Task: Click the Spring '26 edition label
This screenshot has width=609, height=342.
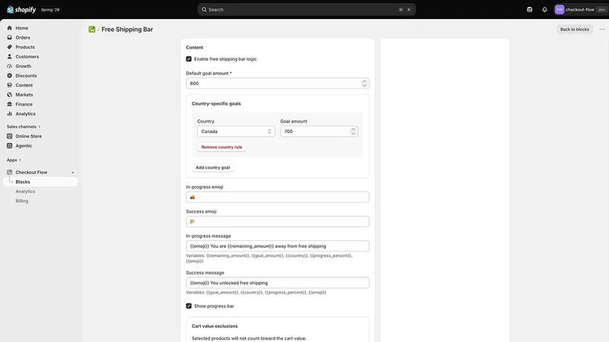Action: 50,10
